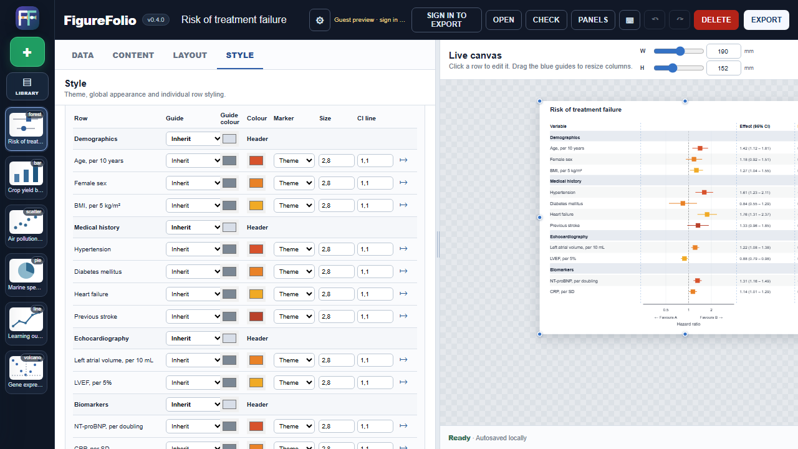This screenshot has height=449, width=798.
Task: Open Marker dropdown for Age row
Action: pyautogui.click(x=294, y=161)
